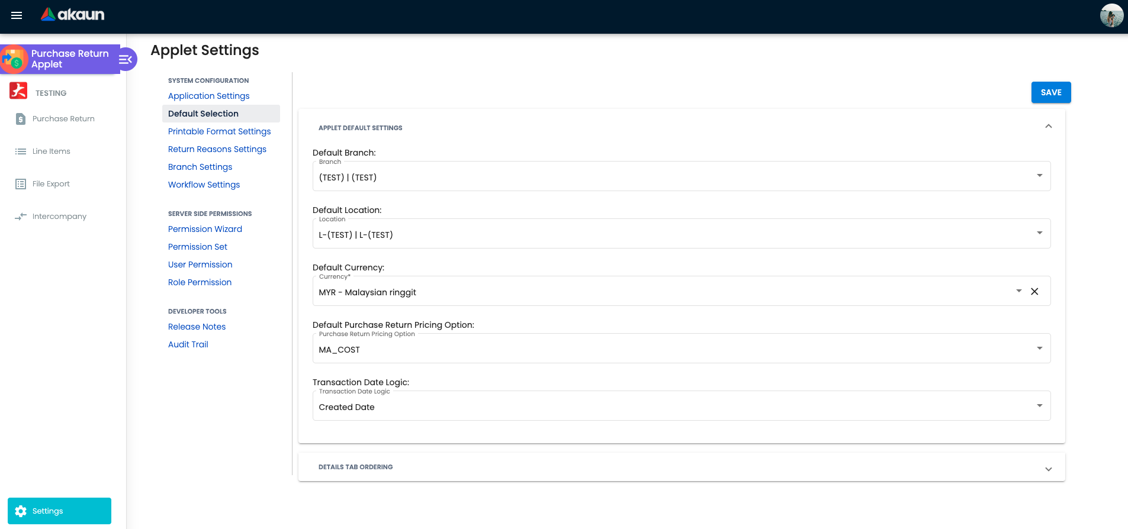1128x529 pixels.
Task: Click the Purchase Return Applet icon
Action: (x=13, y=59)
